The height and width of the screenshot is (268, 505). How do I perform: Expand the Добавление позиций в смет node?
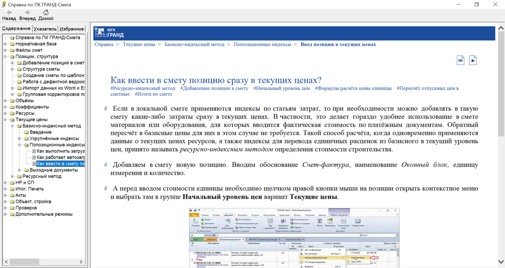click(x=12, y=63)
